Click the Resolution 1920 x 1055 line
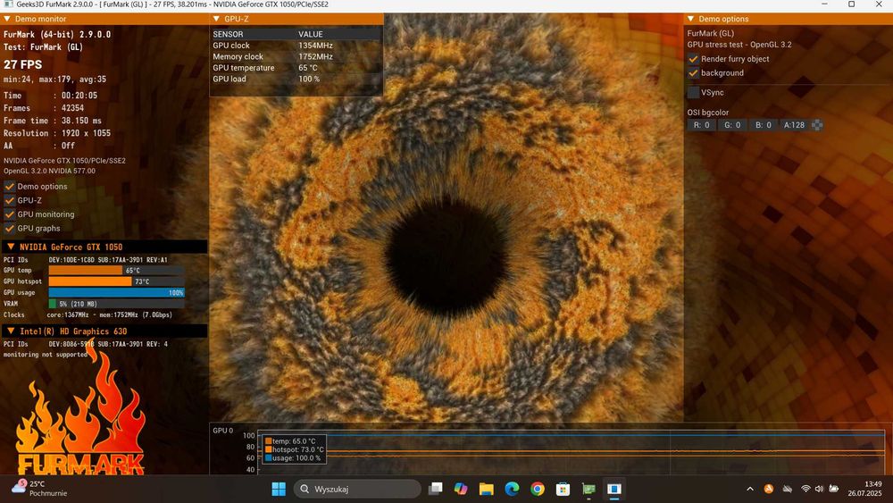The width and height of the screenshot is (893, 503). 57,133
